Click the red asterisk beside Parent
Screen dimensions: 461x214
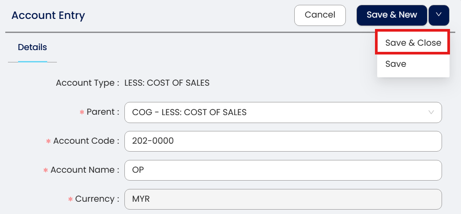coord(82,113)
